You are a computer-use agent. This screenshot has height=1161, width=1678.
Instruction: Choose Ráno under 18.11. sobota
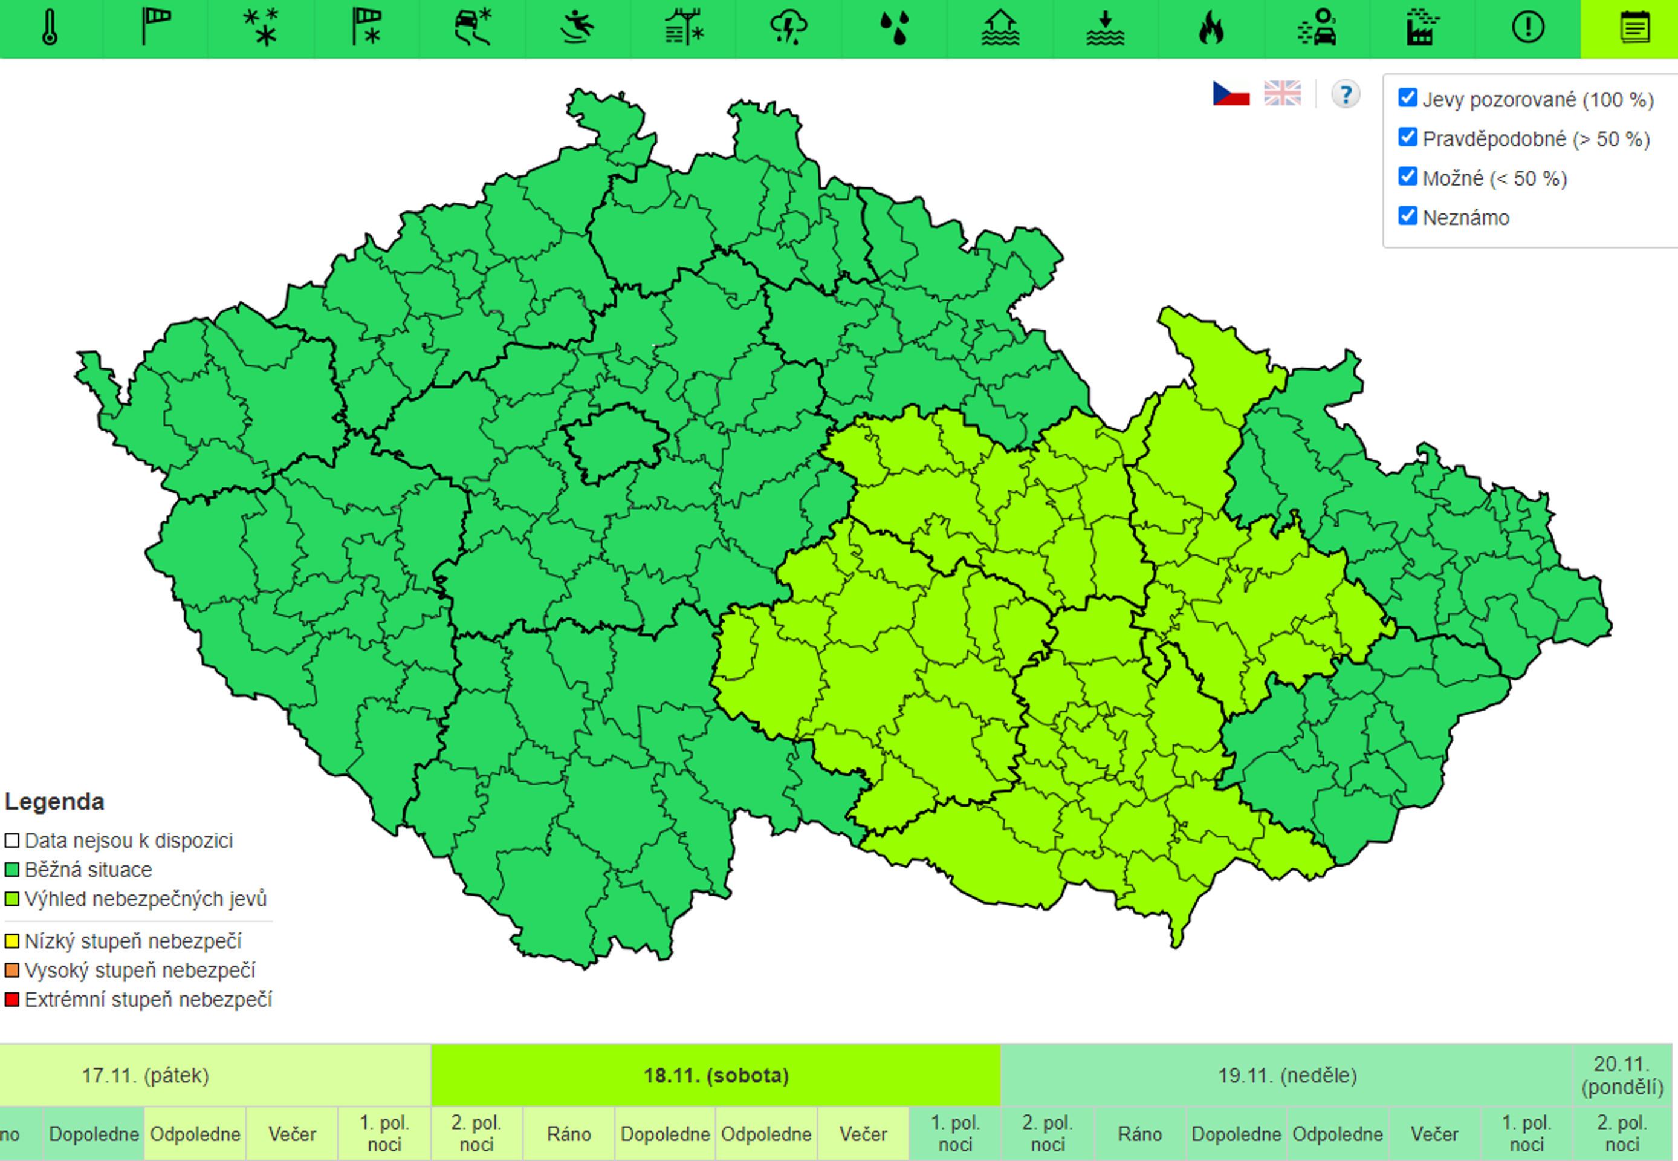[569, 1134]
